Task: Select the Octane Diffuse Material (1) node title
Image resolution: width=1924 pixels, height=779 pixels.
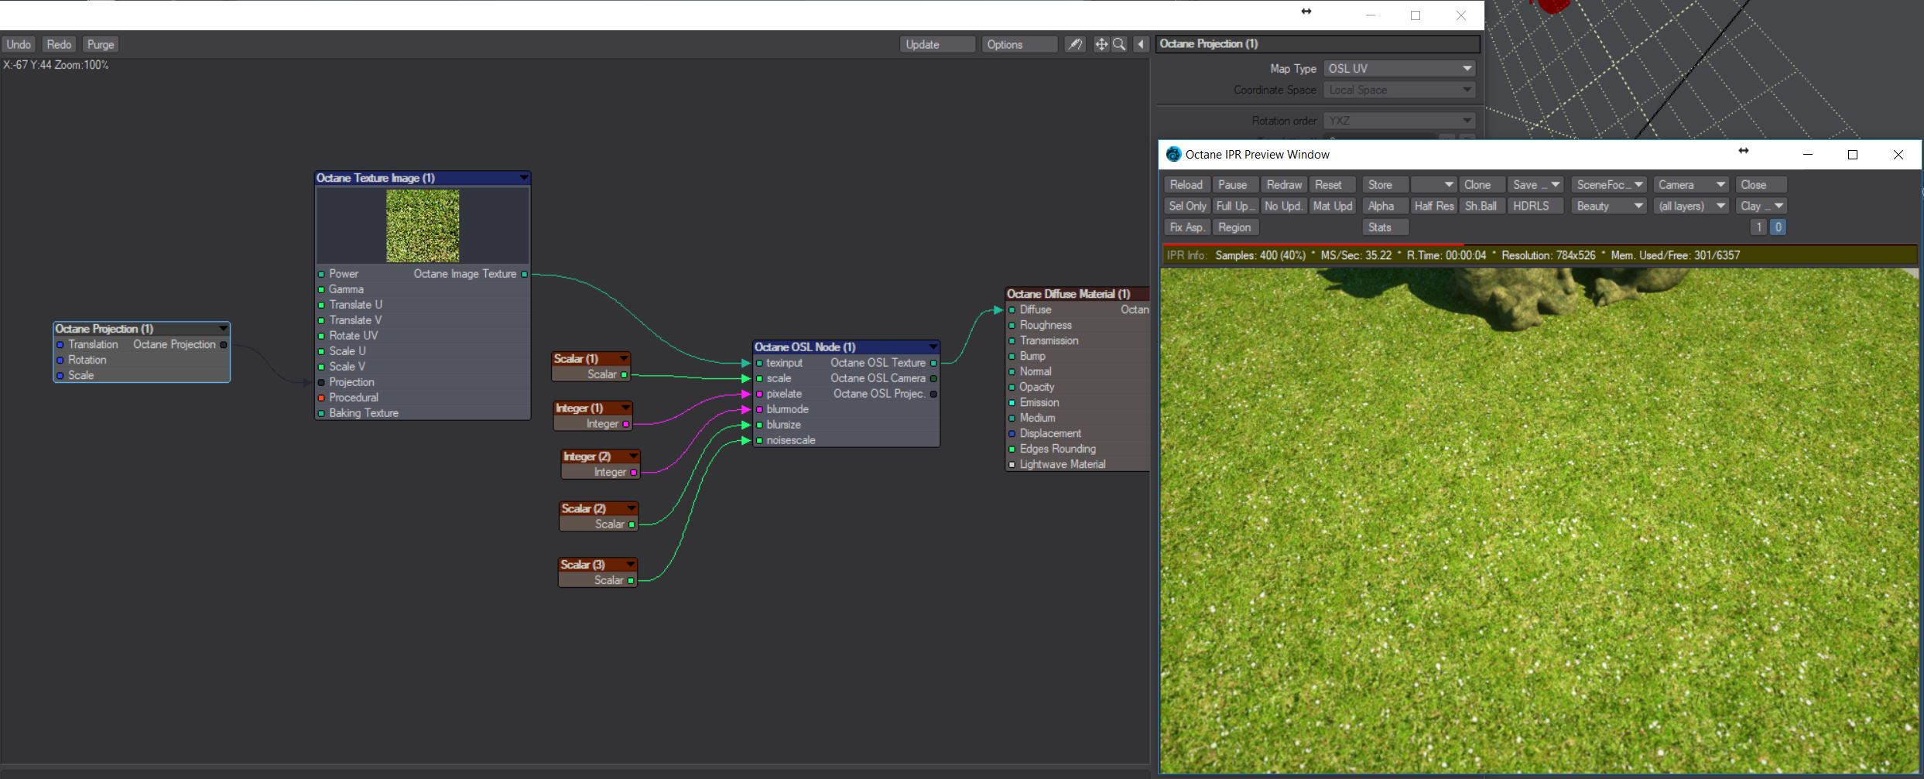Action: tap(1068, 294)
